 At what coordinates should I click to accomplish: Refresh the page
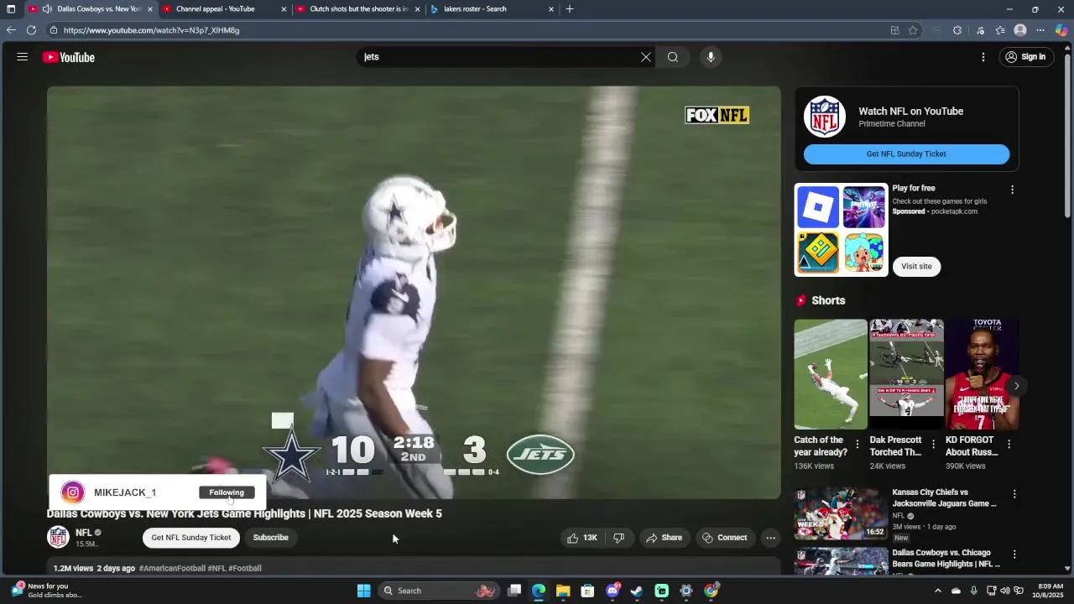click(x=31, y=30)
